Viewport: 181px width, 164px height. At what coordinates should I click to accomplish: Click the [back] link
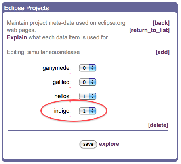(161, 23)
